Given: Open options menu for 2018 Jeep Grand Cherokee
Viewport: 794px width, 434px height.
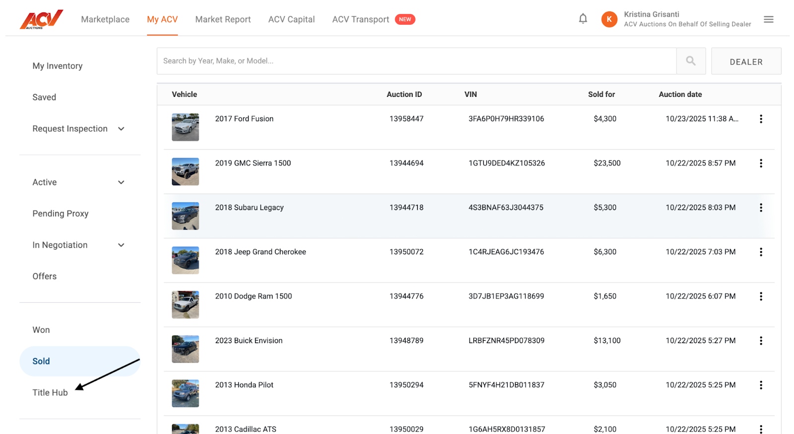Looking at the screenshot, I should click(x=761, y=252).
